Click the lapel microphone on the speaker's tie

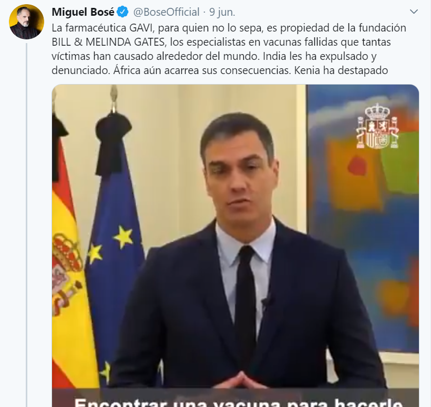click(x=266, y=301)
